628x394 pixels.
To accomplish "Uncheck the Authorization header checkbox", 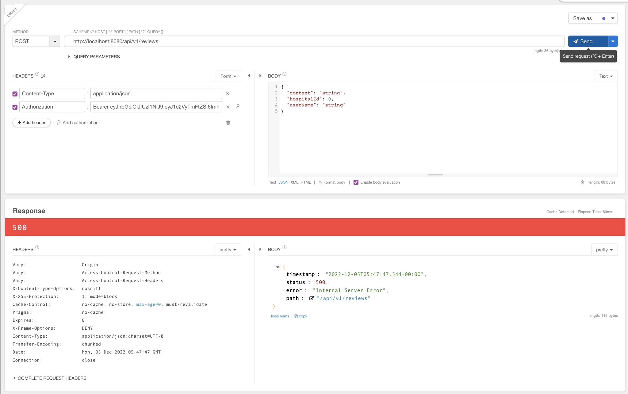I will pyautogui.click(x=15, y=107).
